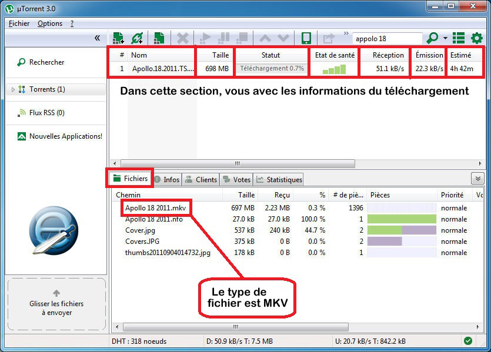Click the green remote device icon
Image resolution: width=491 pixels, height=352 pixels.
point(306,38)
